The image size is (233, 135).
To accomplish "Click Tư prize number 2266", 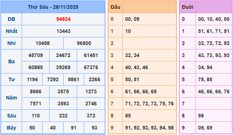I will (94, 79).
